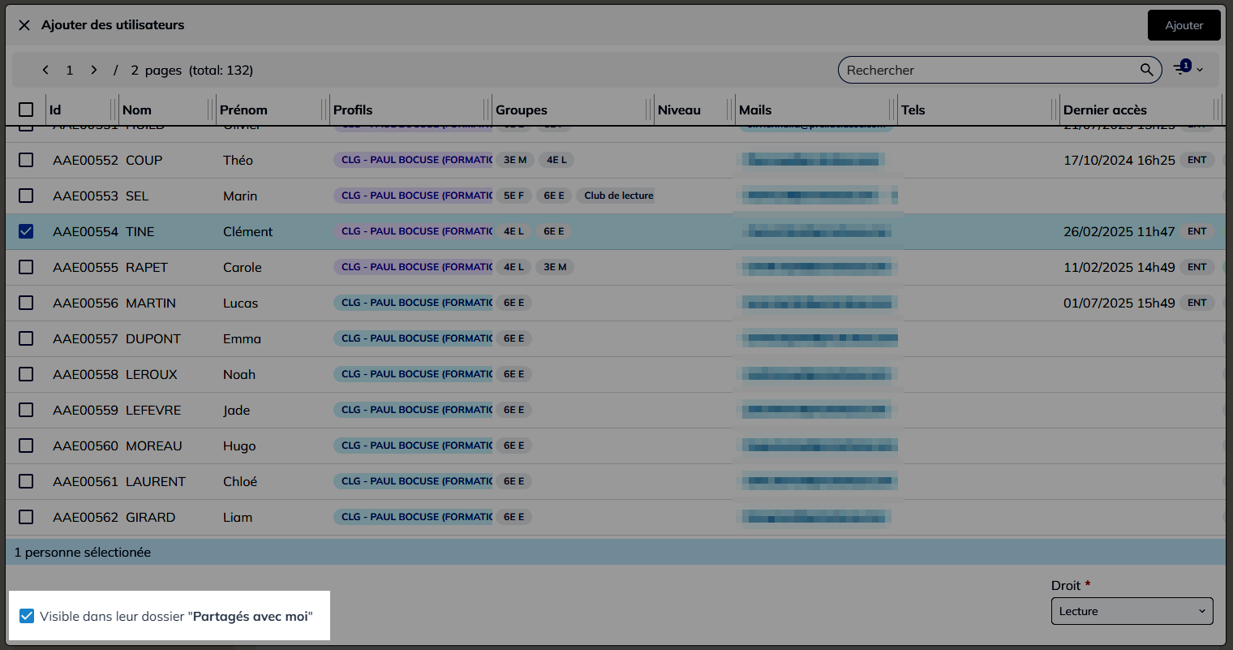Click the id AAE00556
Image resolution: width=1233 pixels, height=650 pixels.
point(85,303)
